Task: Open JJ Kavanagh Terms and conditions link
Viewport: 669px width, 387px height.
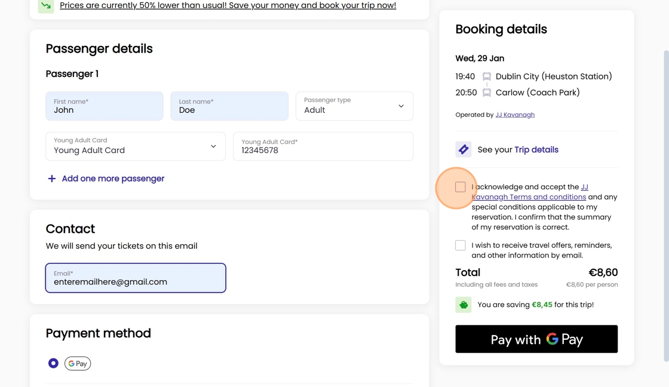Action: [x=529, y=196]
